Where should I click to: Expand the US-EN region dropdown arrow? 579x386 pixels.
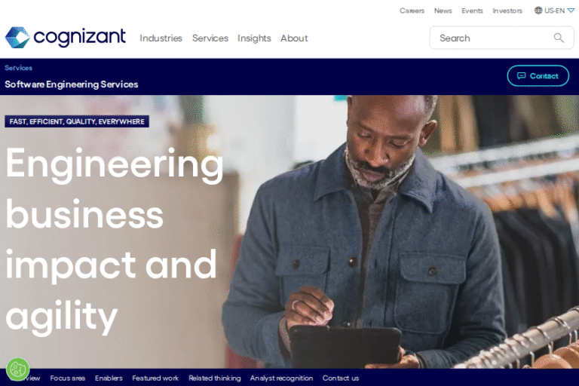(x=571, y=11)
